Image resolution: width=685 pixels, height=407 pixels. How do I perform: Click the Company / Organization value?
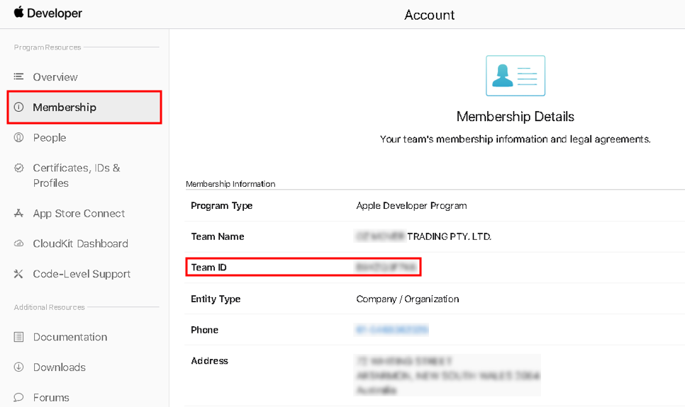point(408,299)
